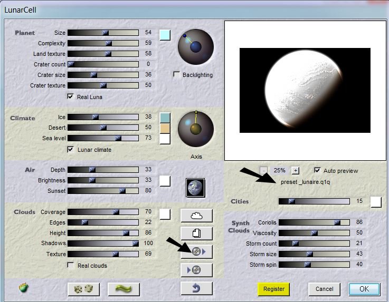The width and height of the screenshot is (389, 302).
Task: Click the Crater size slider
Action: tap(103, 74)
